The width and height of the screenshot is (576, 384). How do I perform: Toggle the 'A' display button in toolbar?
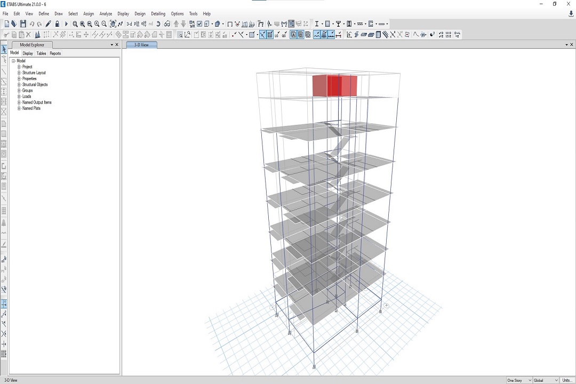coord(293,35)
